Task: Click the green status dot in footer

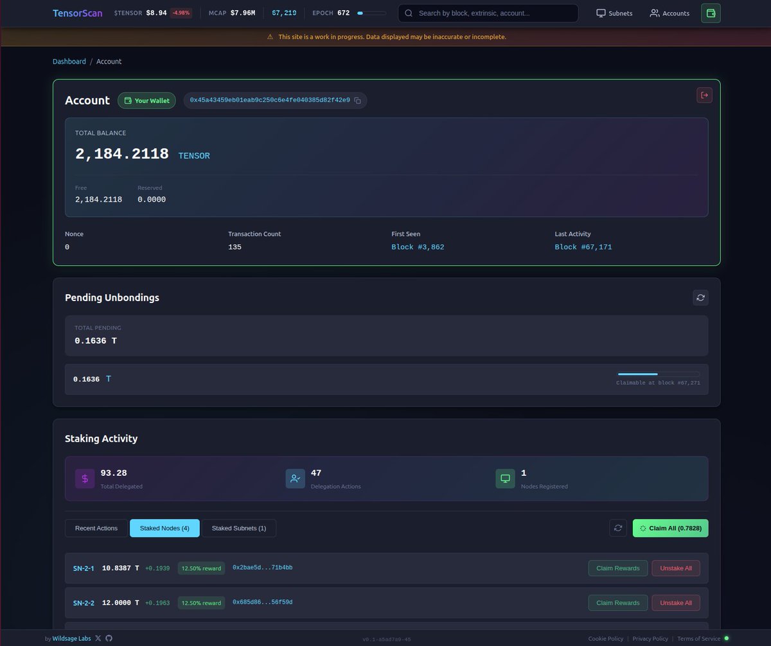Action: pos(726,638)
